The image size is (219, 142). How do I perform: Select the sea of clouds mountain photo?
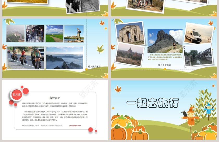coord(65,58)
